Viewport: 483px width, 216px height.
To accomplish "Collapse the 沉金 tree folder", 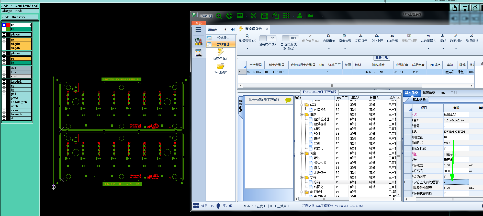I will [x=302, y=153].
